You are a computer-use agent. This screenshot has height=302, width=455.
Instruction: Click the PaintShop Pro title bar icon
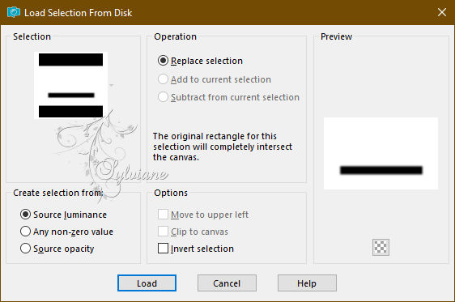13,13
